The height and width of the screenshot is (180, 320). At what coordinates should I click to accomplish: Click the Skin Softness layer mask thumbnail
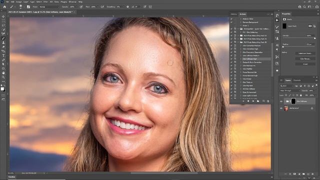pyautogui.click(x=293, y=101)
